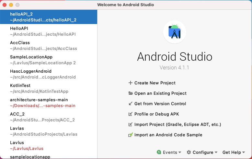This screenshot has height=159, width=252.
Task: Choose Import Project (Gradle, Eclipse ADT, etc.)
Action: point(178,124)
